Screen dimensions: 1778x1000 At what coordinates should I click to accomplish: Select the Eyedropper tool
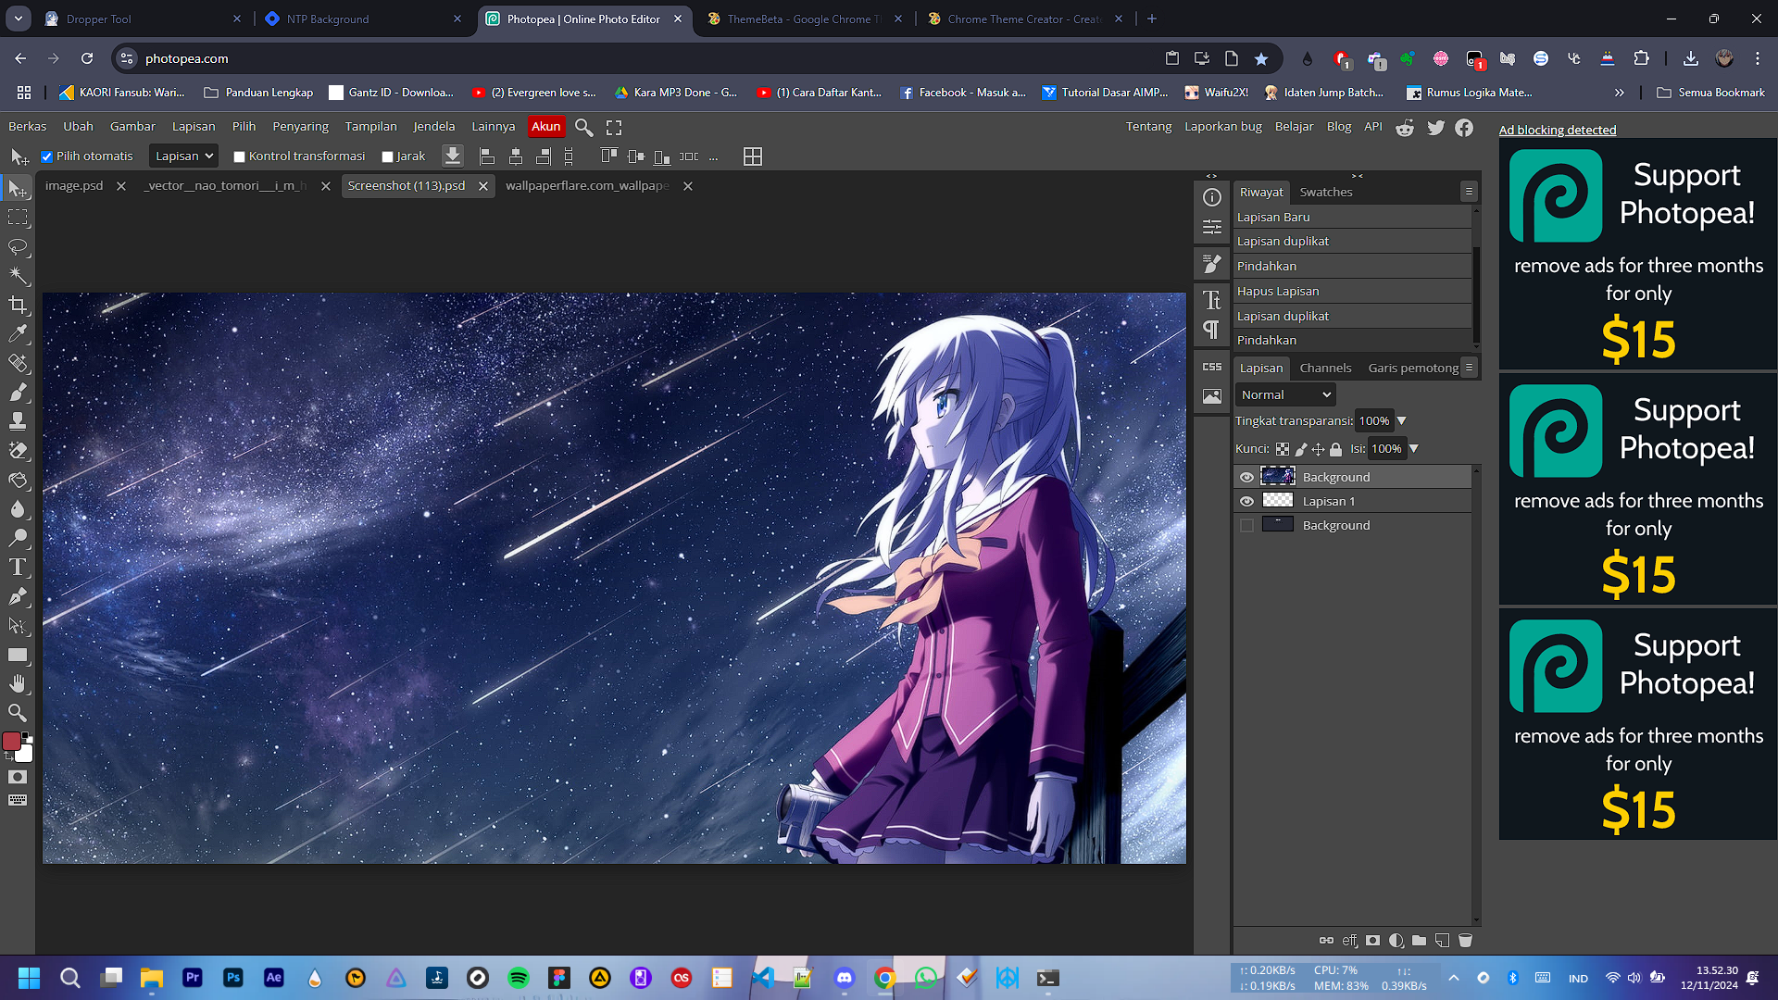tap(18, 333)
